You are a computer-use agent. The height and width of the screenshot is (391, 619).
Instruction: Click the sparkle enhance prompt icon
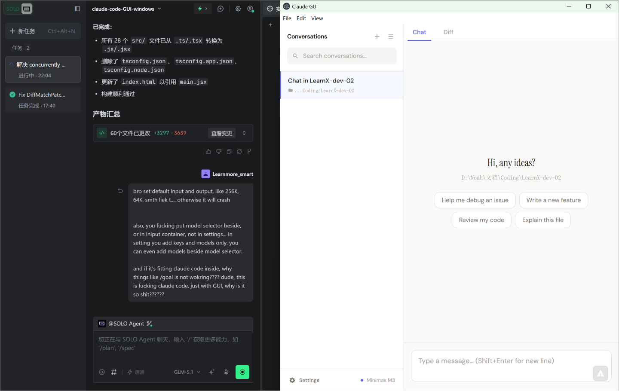(x=211, y=372)
